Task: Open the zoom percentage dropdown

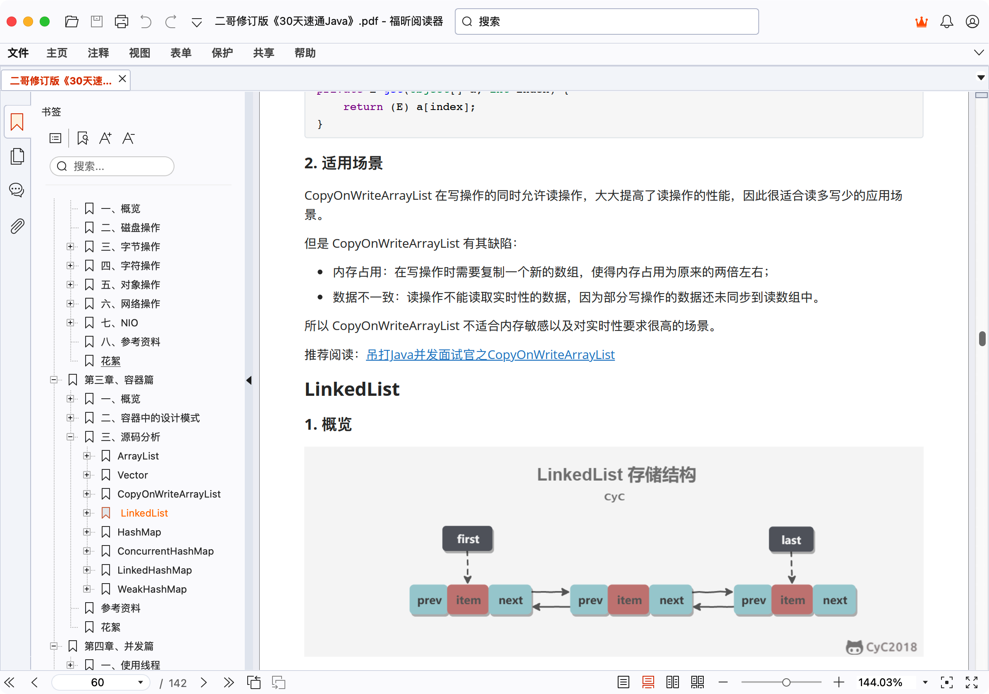Action: (925, 682)
